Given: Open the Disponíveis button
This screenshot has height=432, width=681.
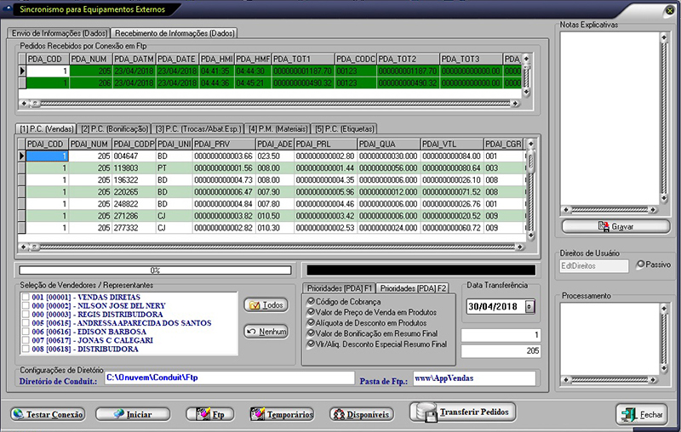Looking at the screenshot, I should click(x=361, y=414).
